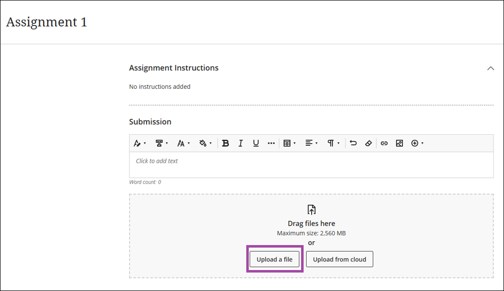Show more formatting options ellipsis
Image resolution: width=504 pixels, height=291 pixels.
[x=271, y=143]
